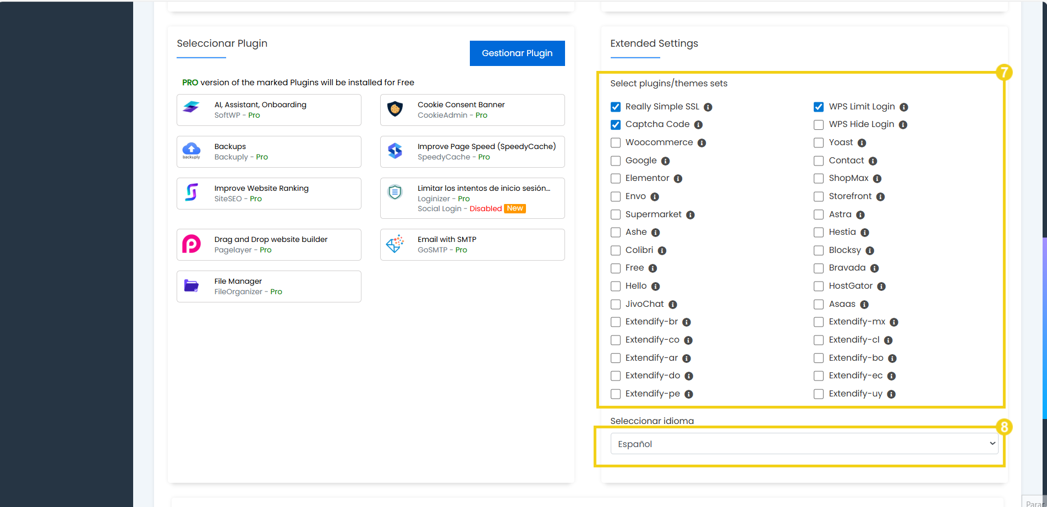
Task: Click info icon next to WPS Limit Login
Action: point(903,107)
